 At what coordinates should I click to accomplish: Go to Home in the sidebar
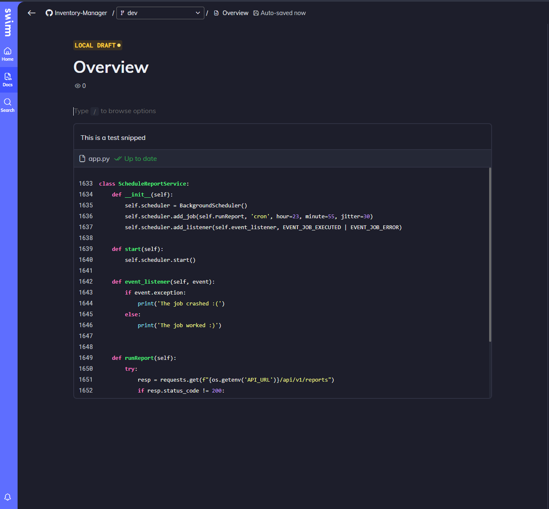(8, 54)
